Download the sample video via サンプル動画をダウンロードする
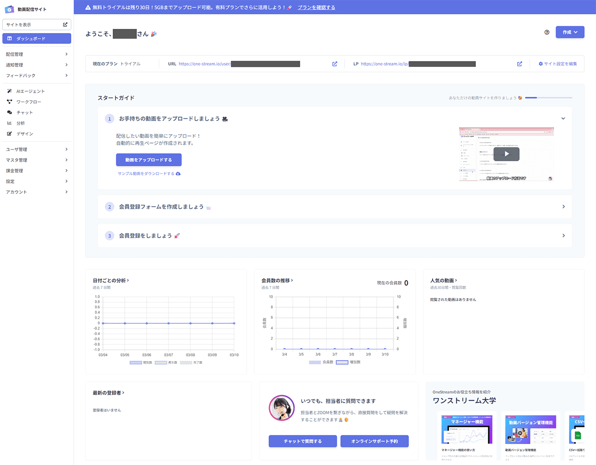The width and height of the screenshot is (596, 465). (146, 173)
